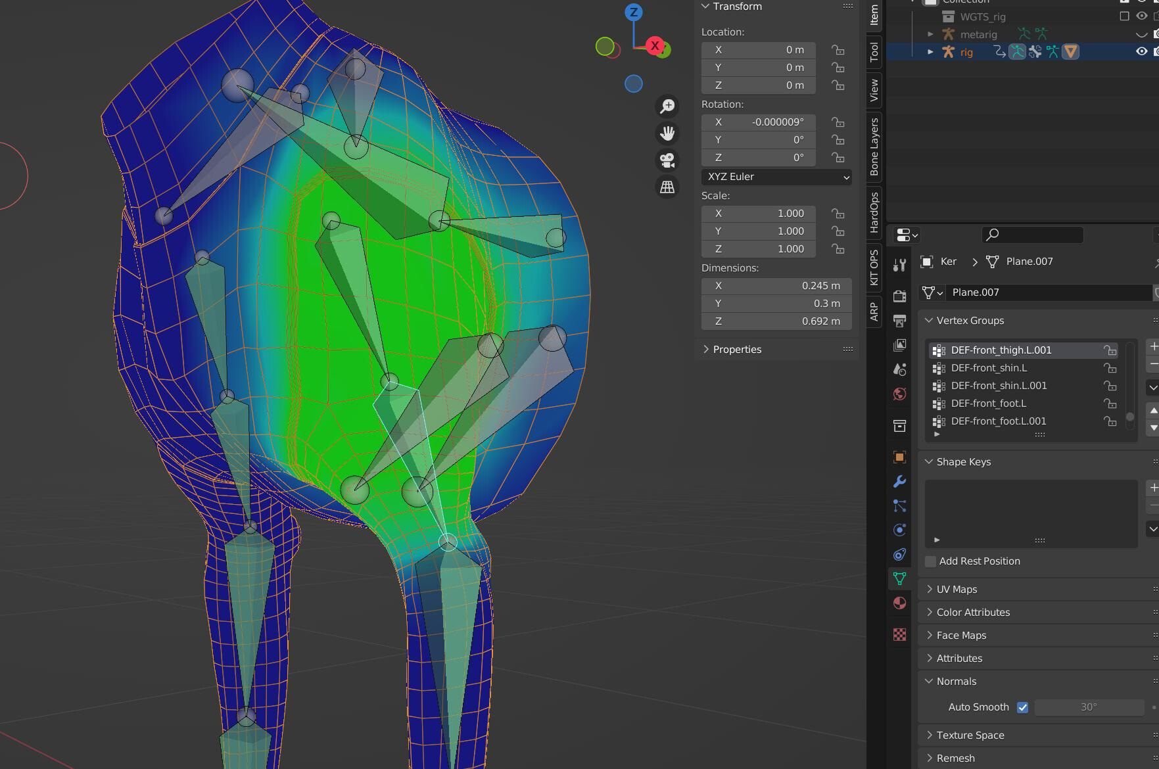Viewport: 1159px width, 769px height.
Task: Open Physics Properties tab
Action: [x=899, y=554]
